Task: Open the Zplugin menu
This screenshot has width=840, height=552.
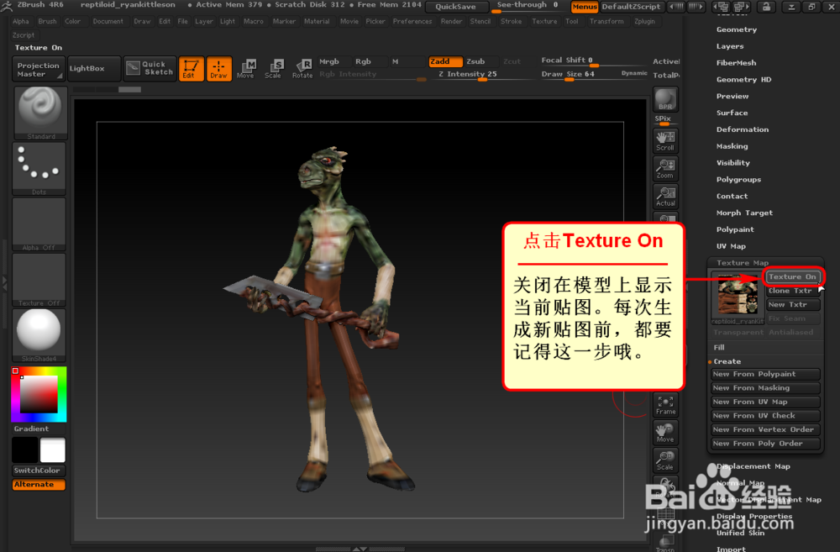Action: [644, 22]
